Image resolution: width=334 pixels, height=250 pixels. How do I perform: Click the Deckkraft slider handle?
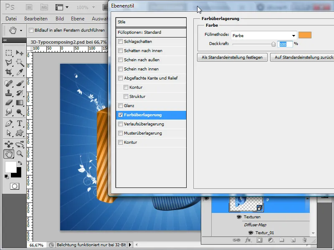coord(273,44)
